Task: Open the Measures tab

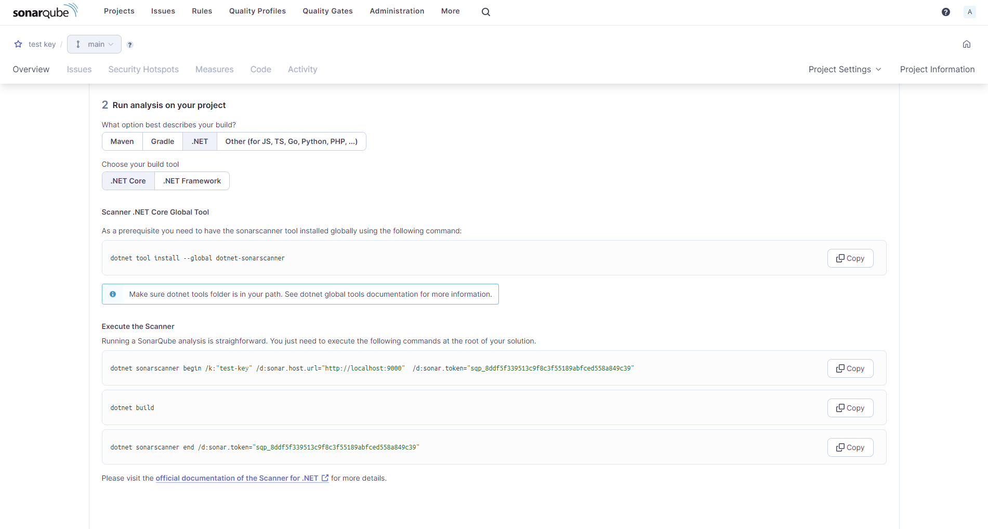Action: coord(214,70)
